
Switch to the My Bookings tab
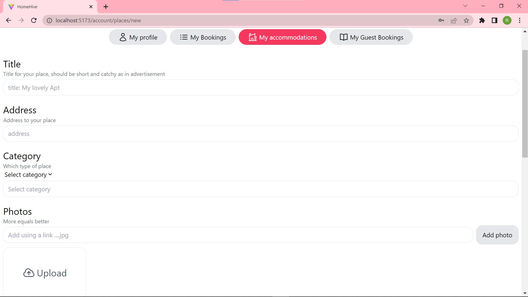[x=203, y=37]
